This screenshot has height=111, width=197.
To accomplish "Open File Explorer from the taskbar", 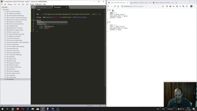I will (x=33, y=109).
